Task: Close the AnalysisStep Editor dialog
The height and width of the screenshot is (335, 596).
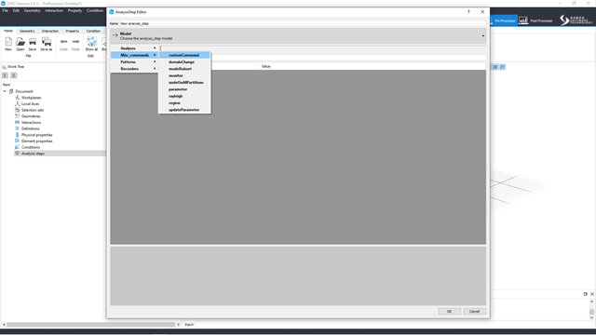Action: pyautogui.click(x=482, y=12)
